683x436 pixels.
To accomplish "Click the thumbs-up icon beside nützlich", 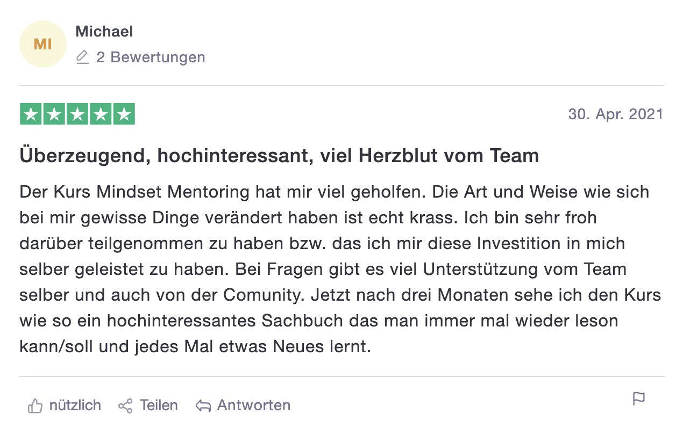I will [35, 406].
